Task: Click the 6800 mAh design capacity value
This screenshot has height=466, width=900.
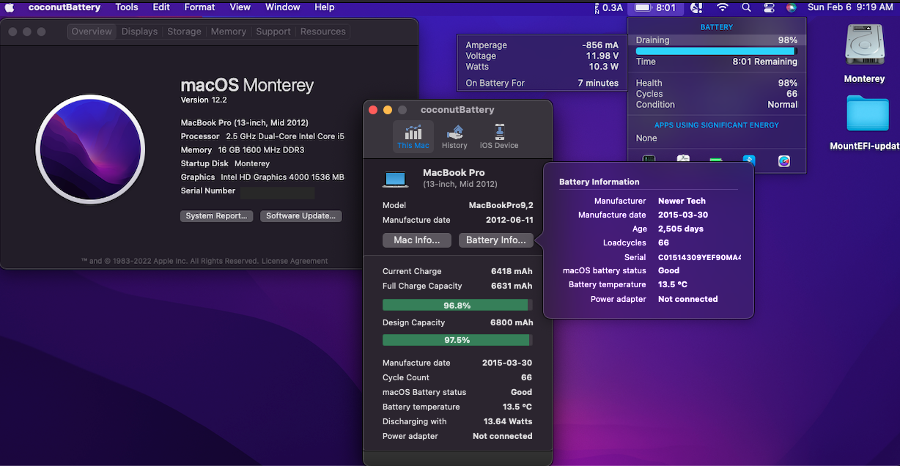Action: (x=512, y=322)
